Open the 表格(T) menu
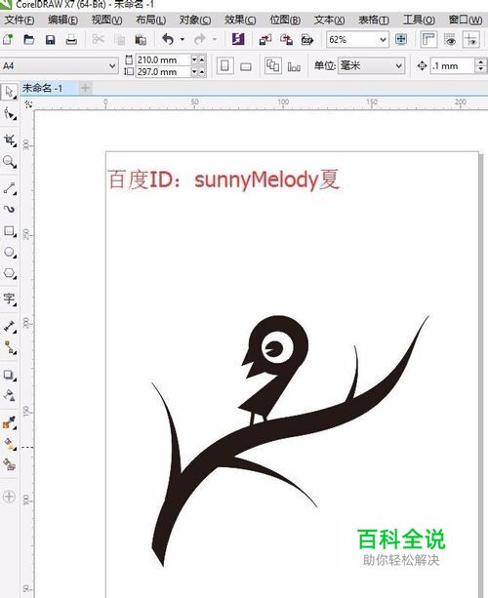Viewport: 488px width, 598px height. 374,20
